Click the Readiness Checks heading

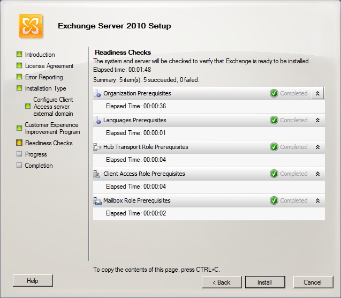point(123,53)
